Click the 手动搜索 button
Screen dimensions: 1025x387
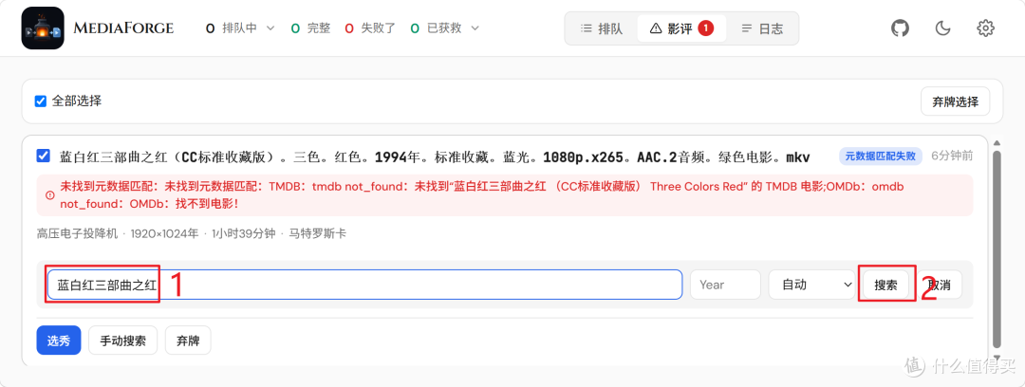122,341
